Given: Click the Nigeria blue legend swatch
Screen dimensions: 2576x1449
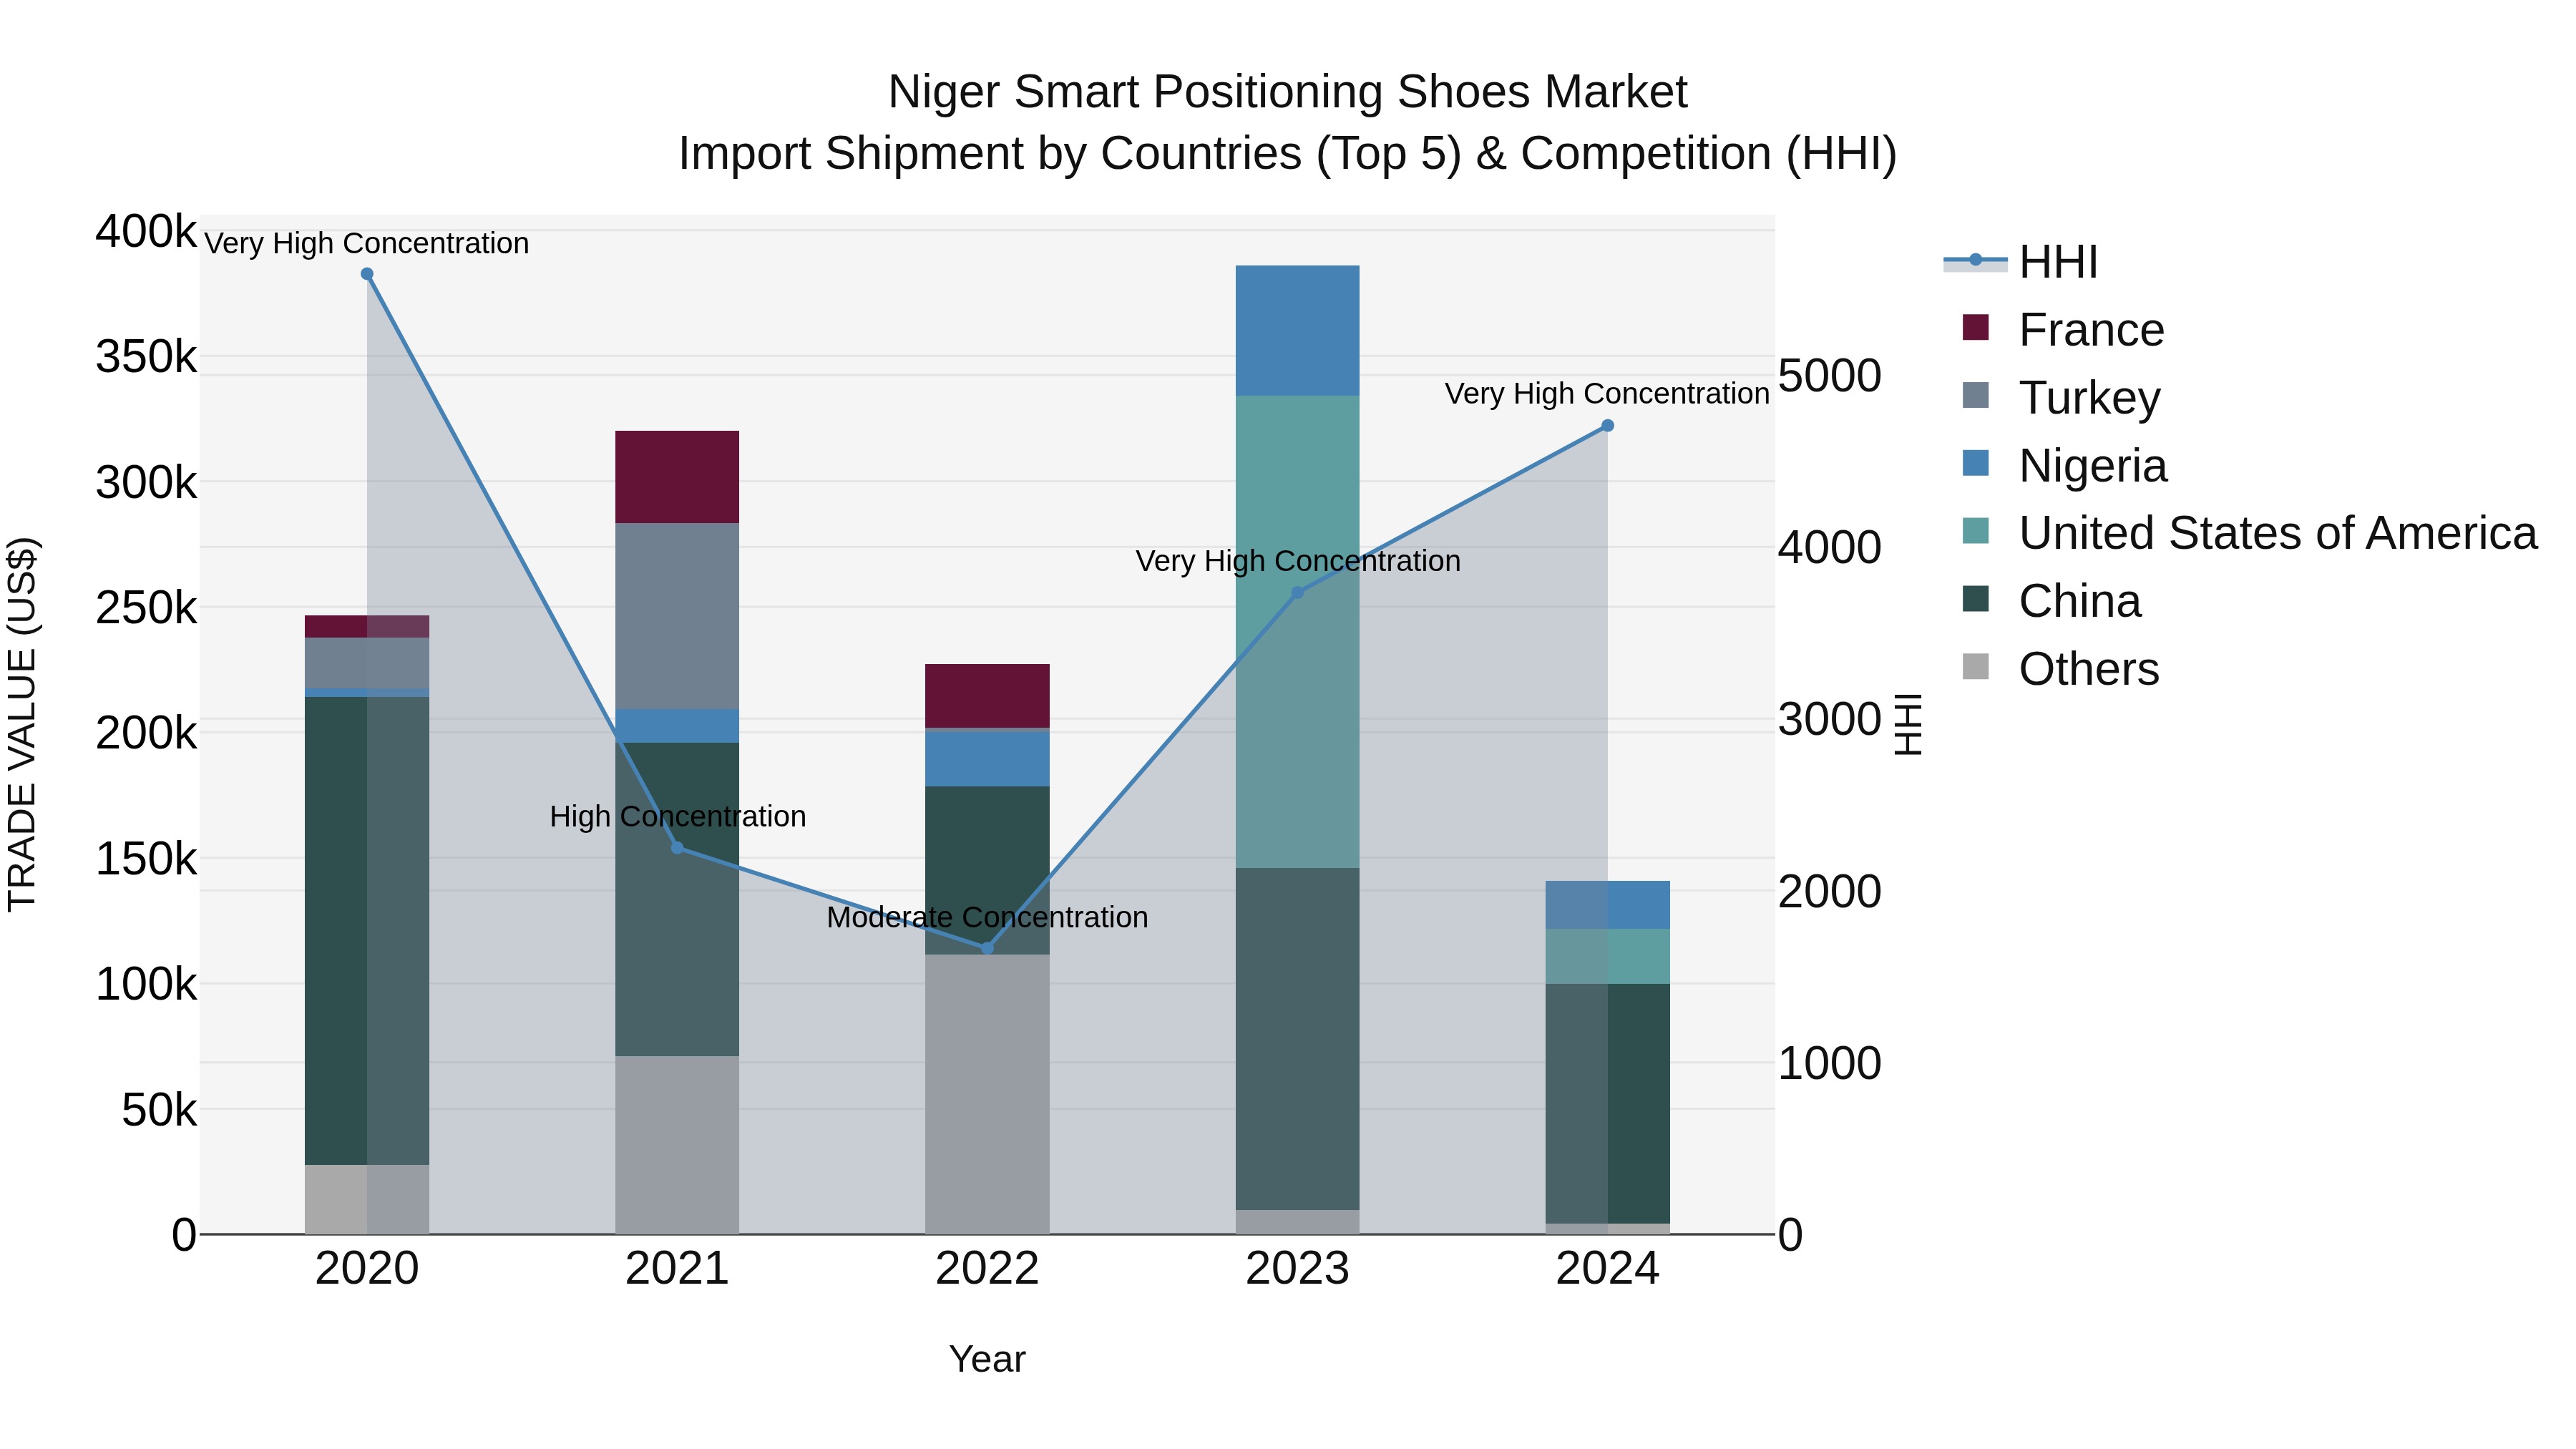Looking at the screenshot, I should pyautogui.click(x=1976, y=463).
